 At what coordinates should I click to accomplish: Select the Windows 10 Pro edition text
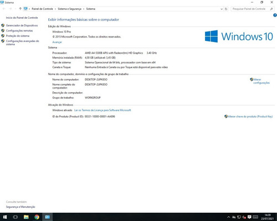pyautogui.click(x=61, y=31)
